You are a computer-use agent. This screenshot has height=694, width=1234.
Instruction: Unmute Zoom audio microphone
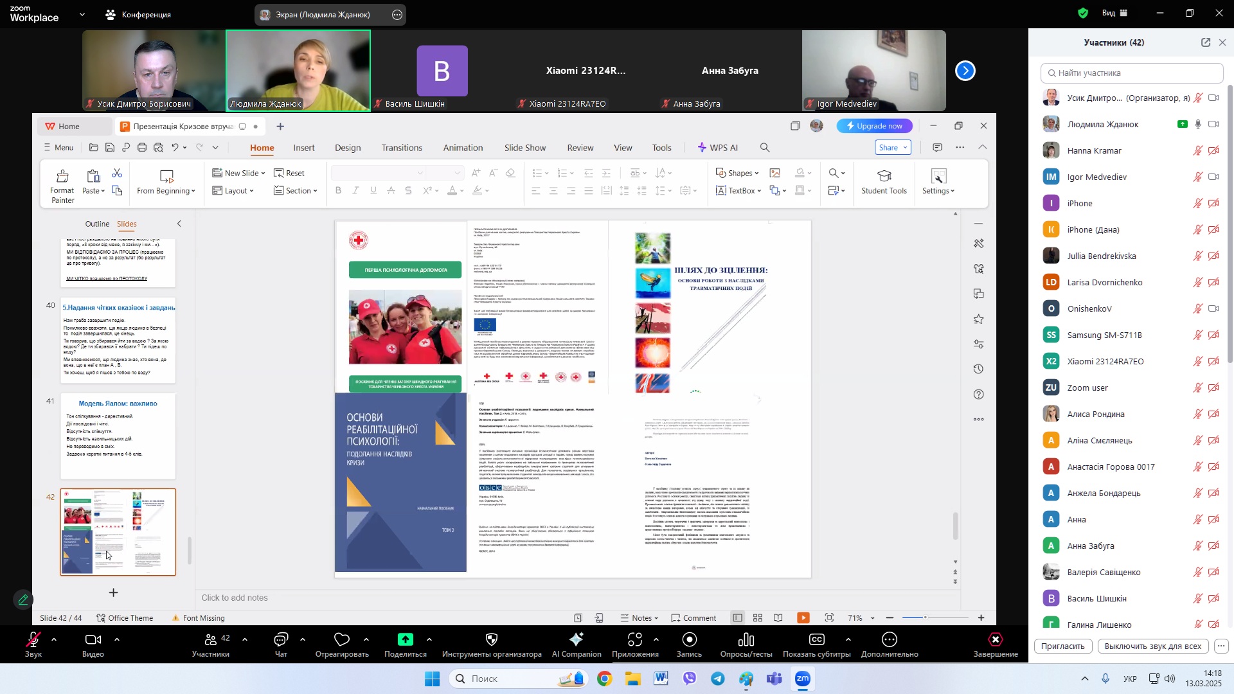pos(33,645)
